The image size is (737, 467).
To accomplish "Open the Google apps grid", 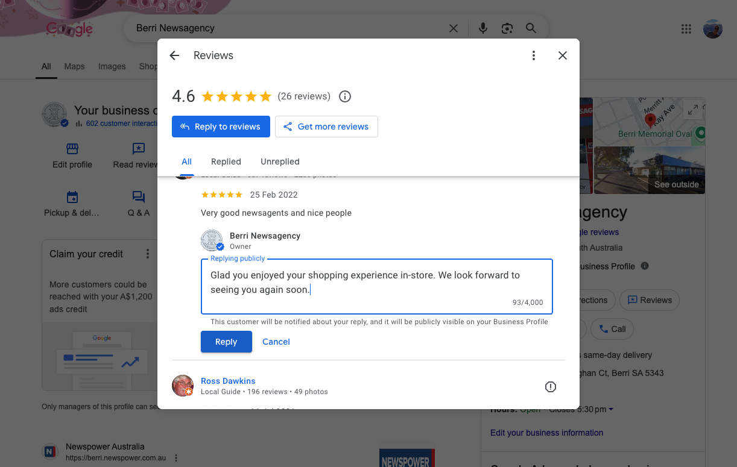I will 686,29.
